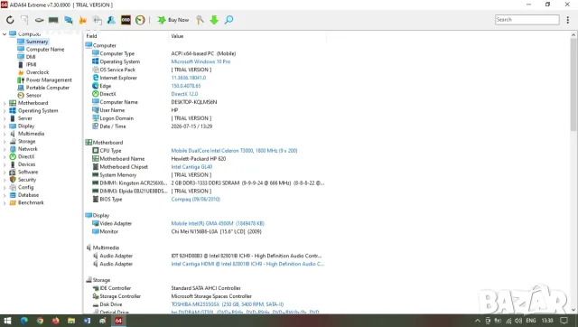Image resolution: width=578 pixels, height=327 pixels.
Task: Open the DirectX 12.0 value link
Action: point(184,94)
